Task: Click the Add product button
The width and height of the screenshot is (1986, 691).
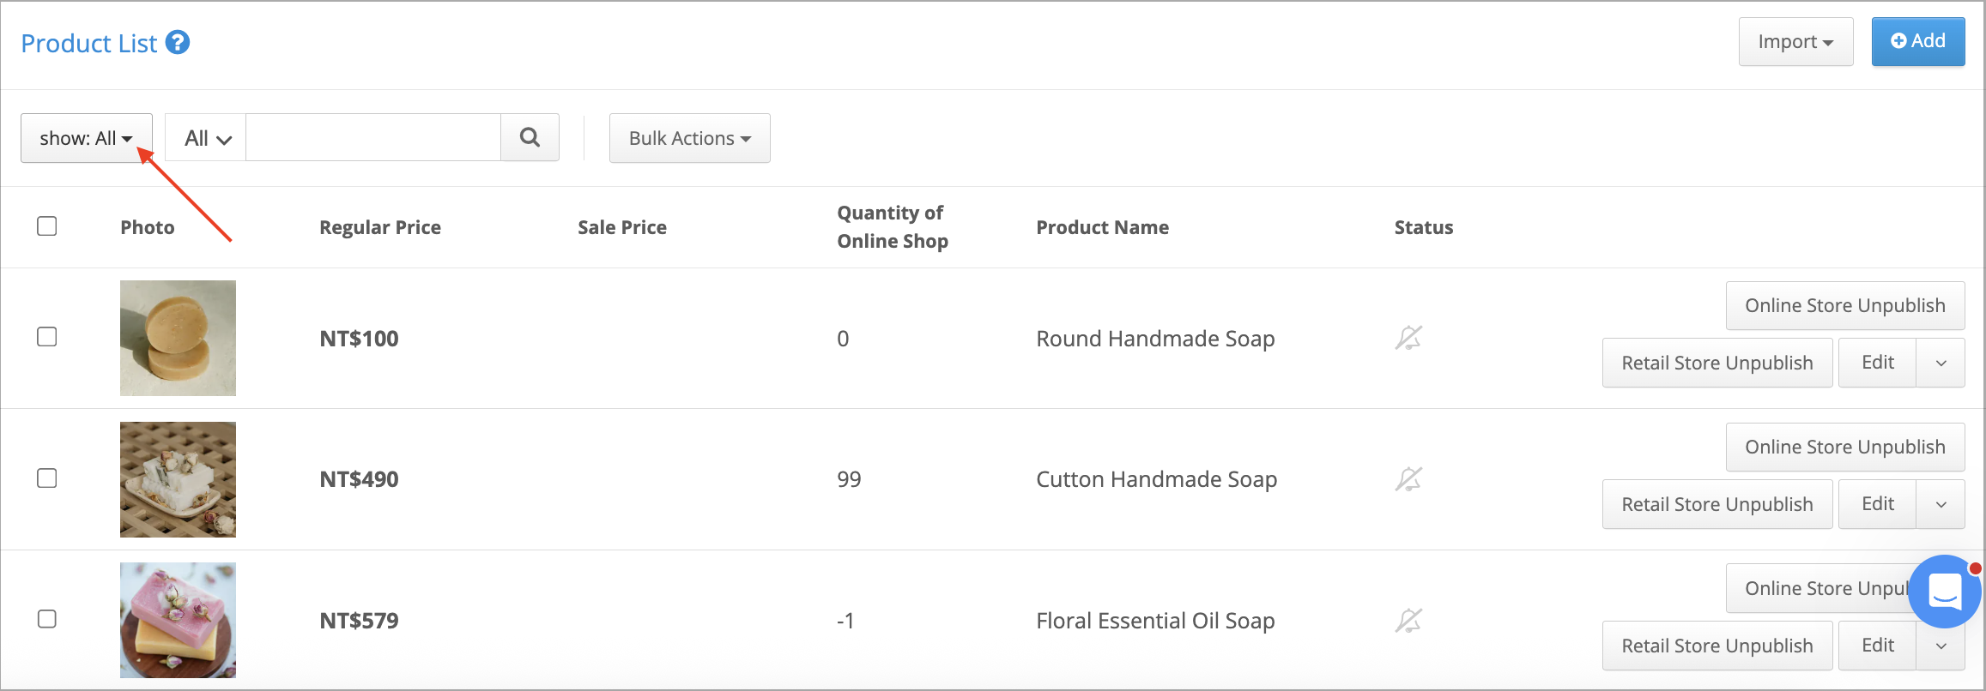Action: coord(1918,41)
